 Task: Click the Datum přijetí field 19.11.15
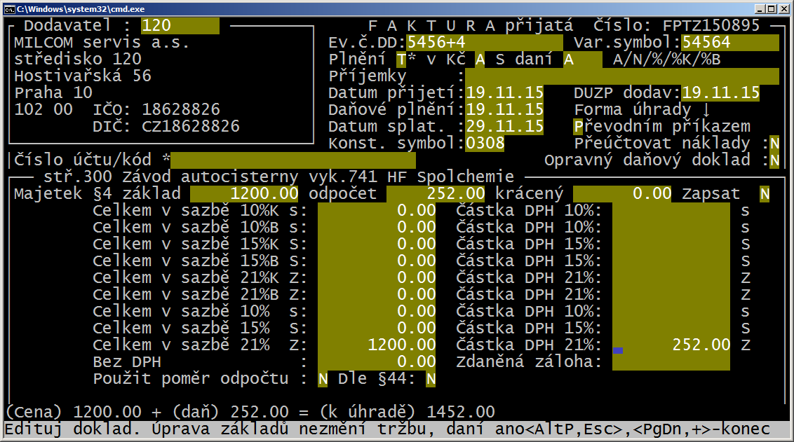click(x=504, y=93)
